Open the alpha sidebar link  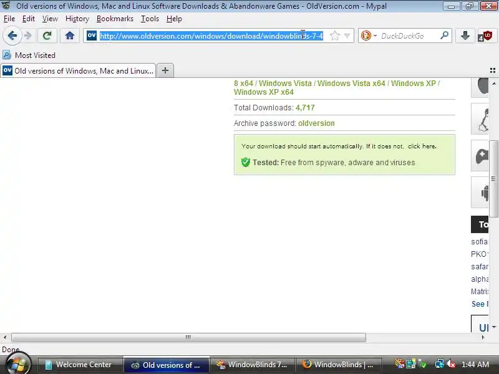(x=479, y=279)
